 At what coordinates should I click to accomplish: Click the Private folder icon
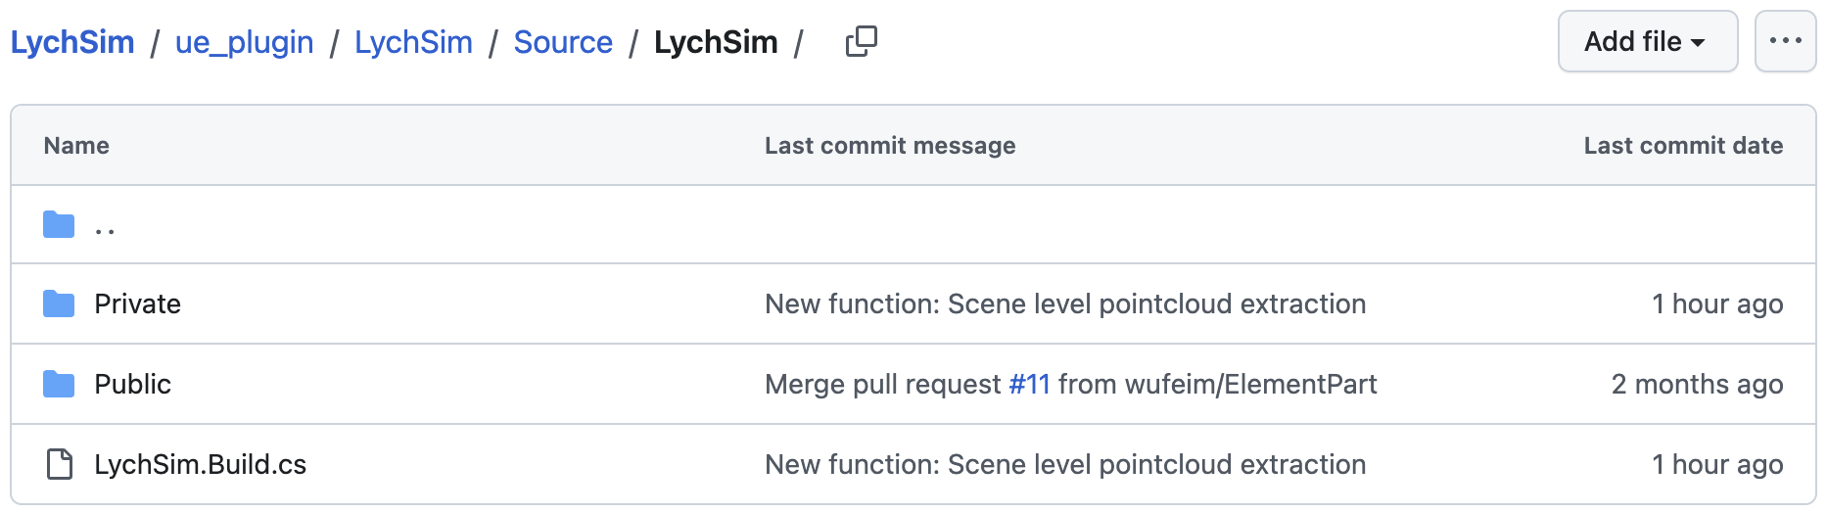[59, 303]
